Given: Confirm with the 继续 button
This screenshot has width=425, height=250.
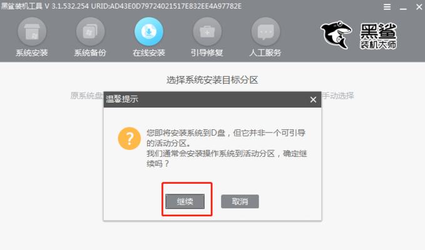Looking at the screenshot, I should coord(185,201).
